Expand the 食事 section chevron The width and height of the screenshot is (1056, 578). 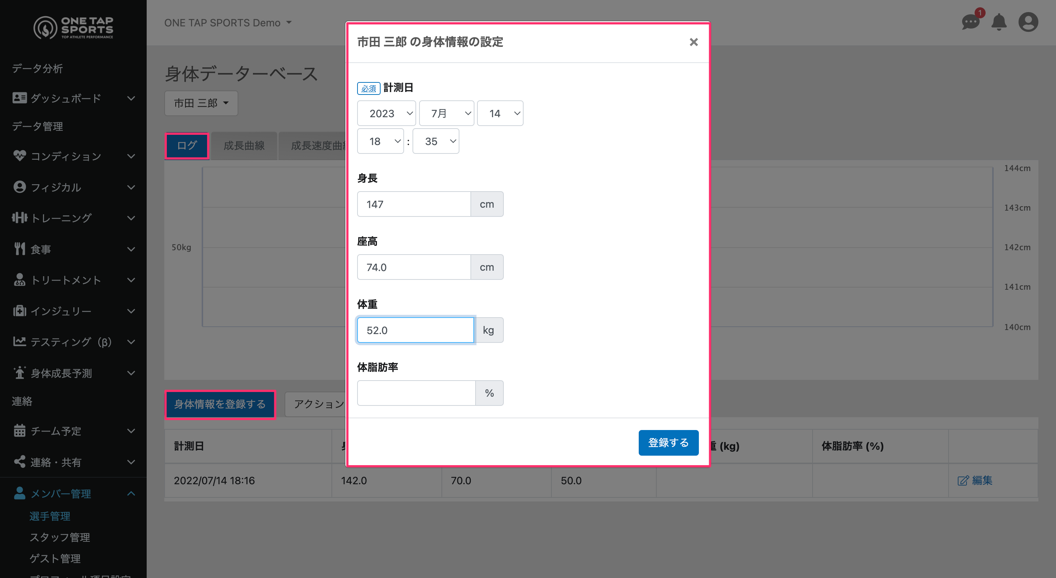[x=131, y=249]
